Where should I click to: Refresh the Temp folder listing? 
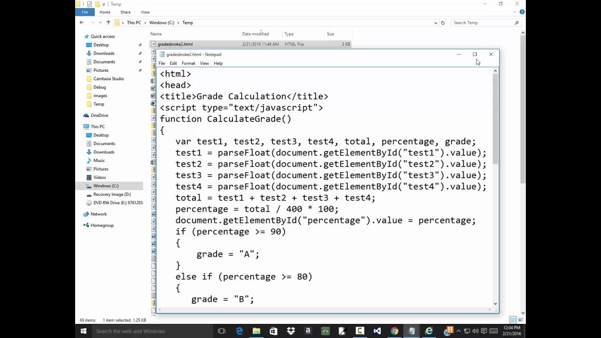(x=442, y=23)
